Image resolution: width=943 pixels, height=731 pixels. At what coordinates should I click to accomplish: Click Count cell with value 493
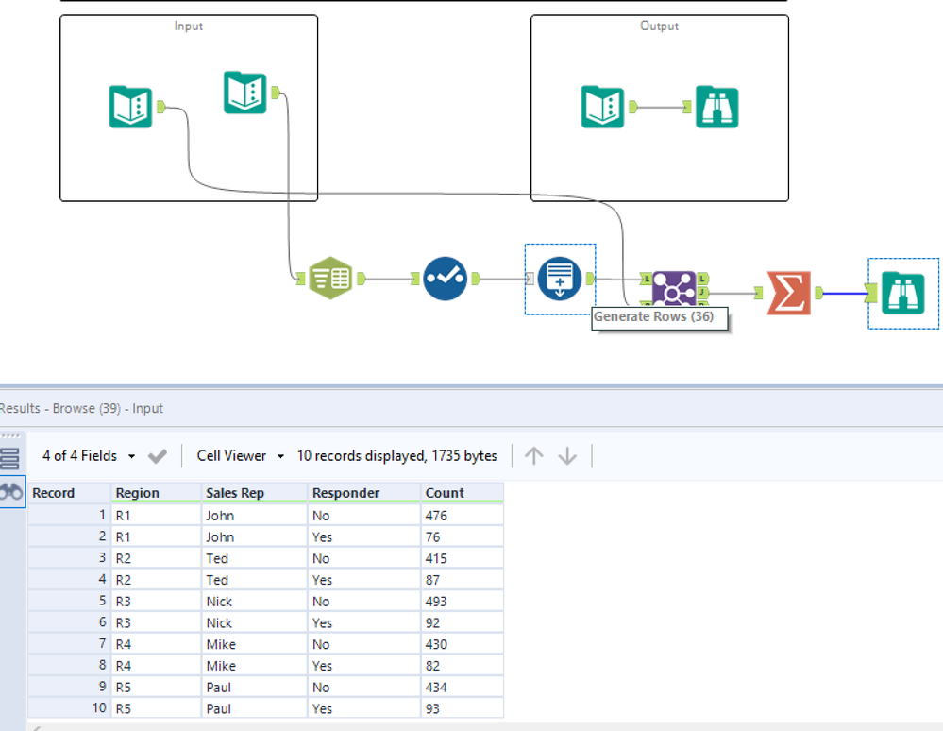(463, 601)
